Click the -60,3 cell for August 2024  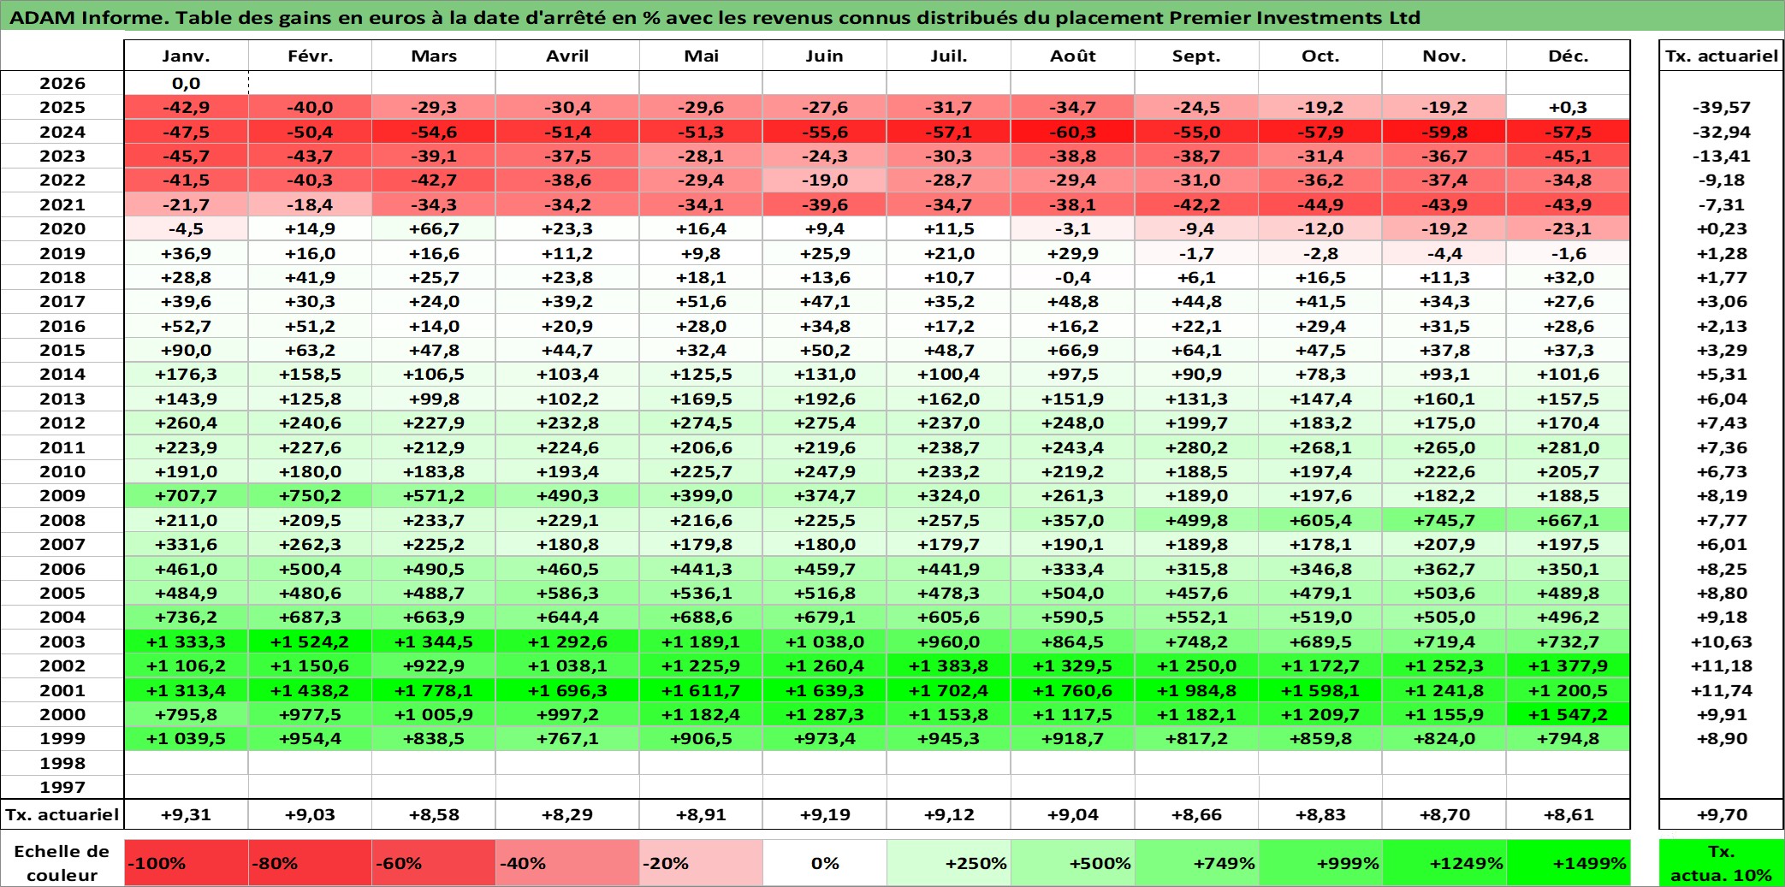pyautogui.click(x=1073, y=132)
